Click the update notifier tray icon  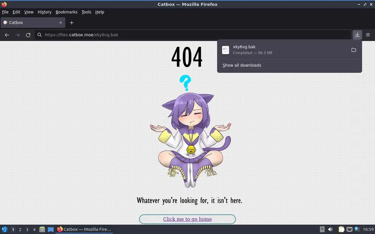(357, 229)
